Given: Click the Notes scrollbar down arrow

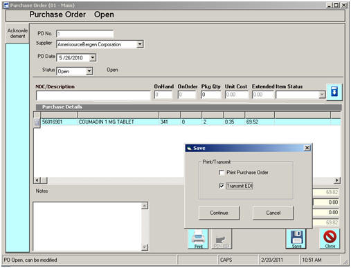Looking at the screenshot, I should click(145, 247).
